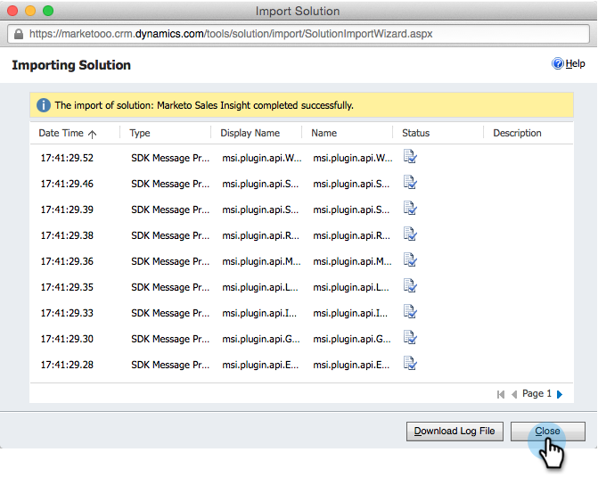Select the 17:41:29.36 time cell

click(x=67, y=261)
